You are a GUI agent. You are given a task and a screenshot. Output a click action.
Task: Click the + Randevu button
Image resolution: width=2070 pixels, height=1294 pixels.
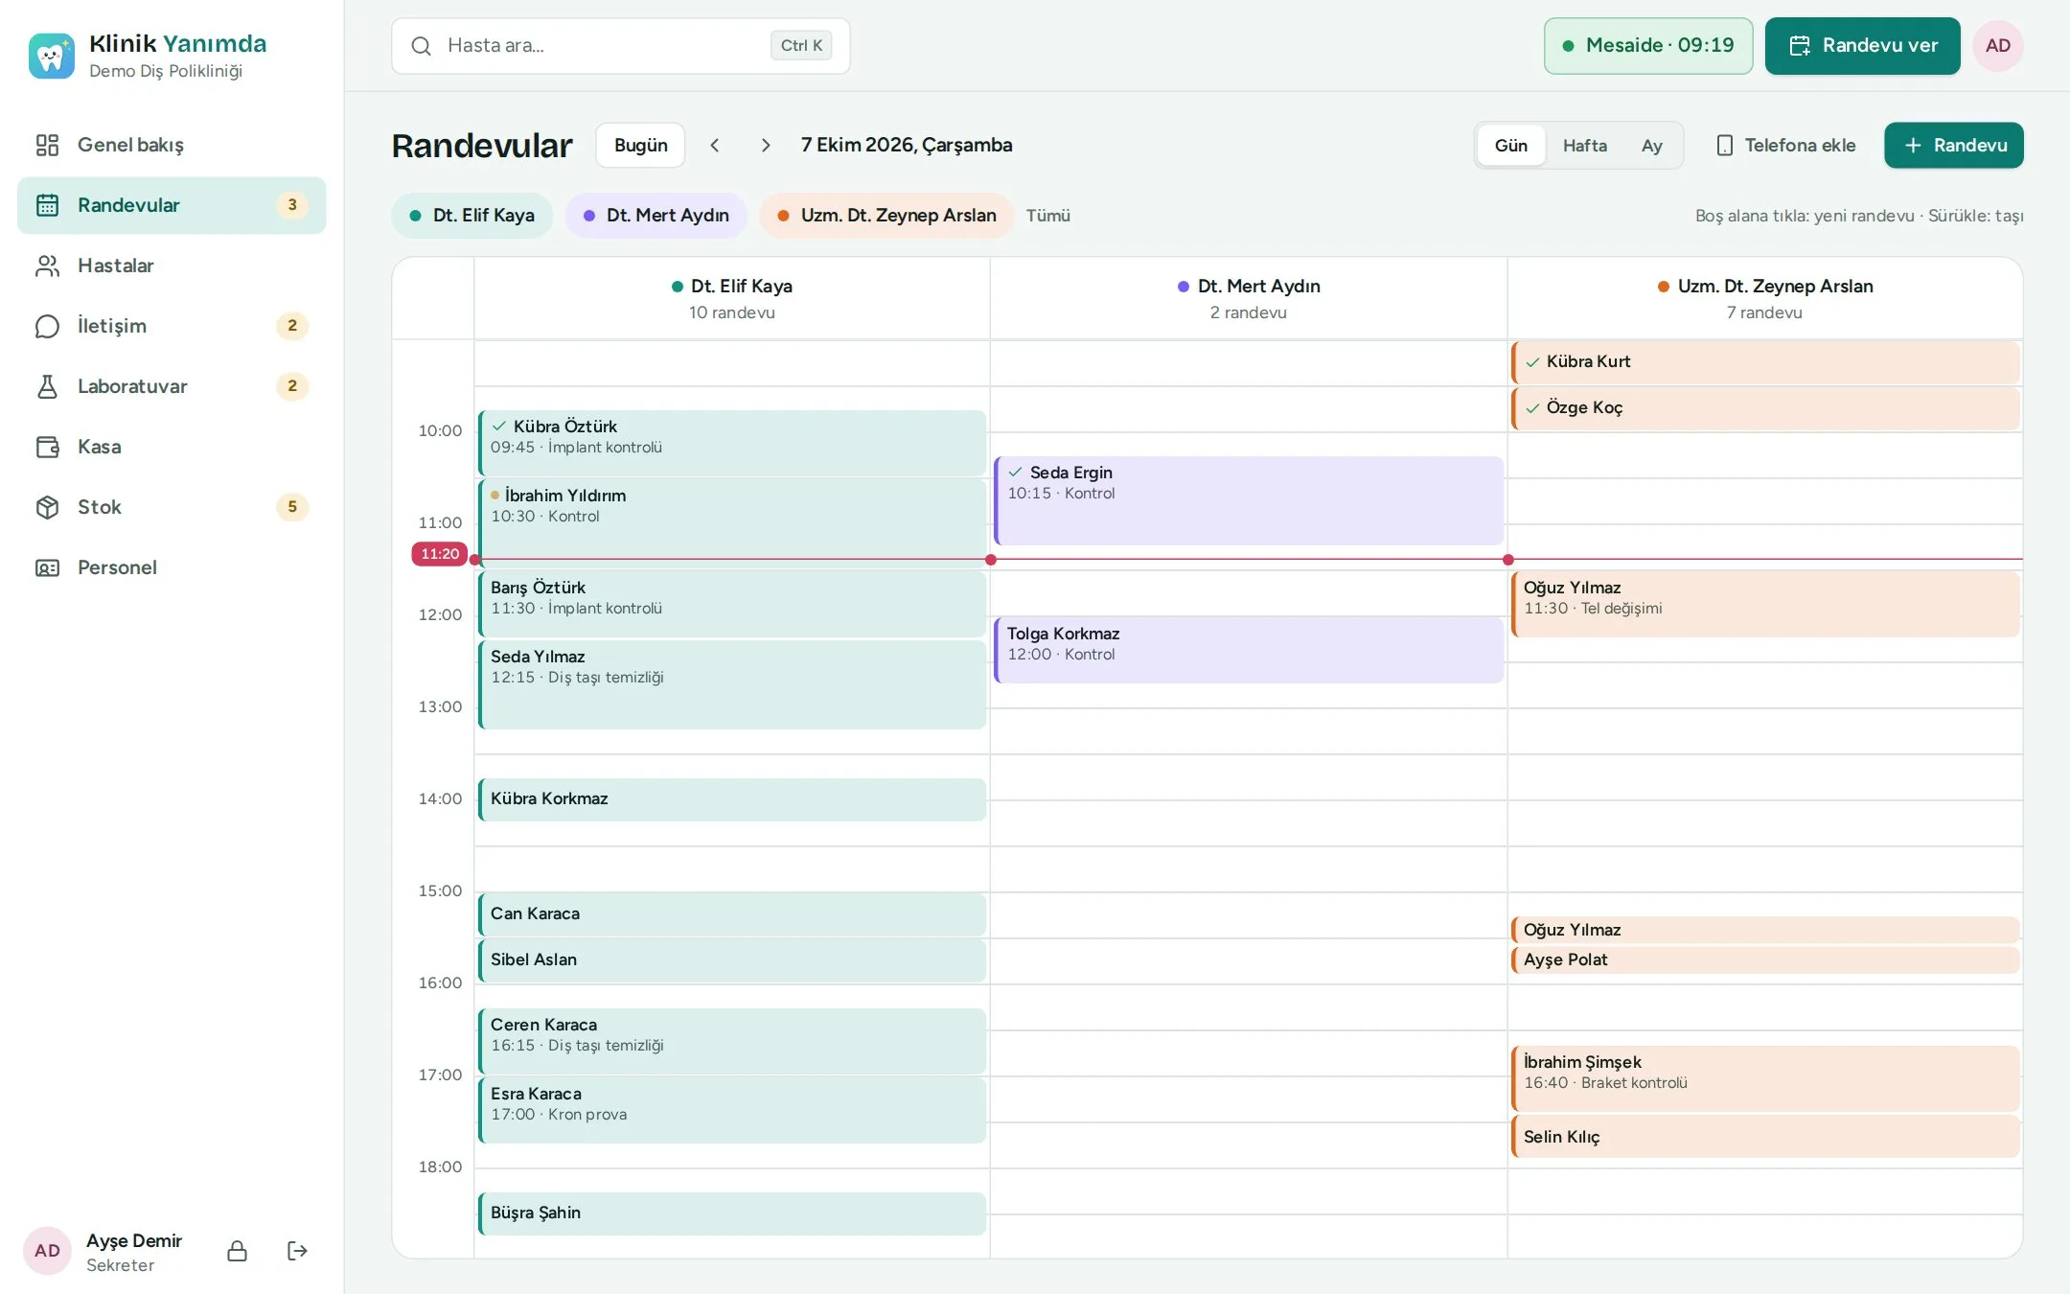point(1953,146)
